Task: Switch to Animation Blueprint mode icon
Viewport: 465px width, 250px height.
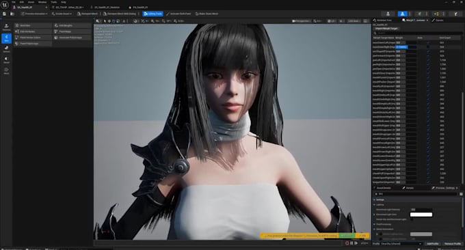Action: 436,14
